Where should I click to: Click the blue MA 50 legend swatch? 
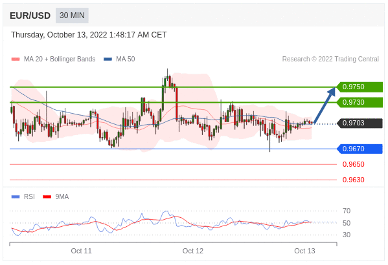coord(108,59)
